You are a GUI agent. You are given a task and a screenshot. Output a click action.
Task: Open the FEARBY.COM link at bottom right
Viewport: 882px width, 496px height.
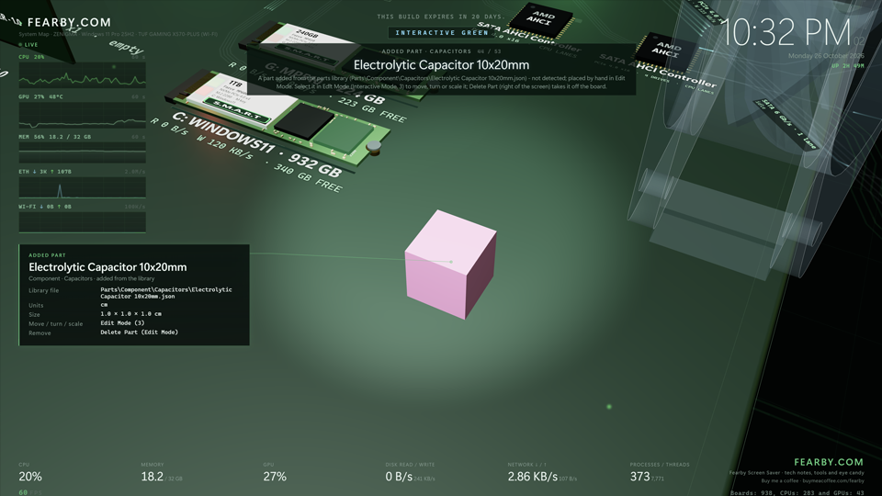(x=829, y=462)
